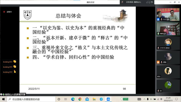Open Internet Explorer from the taskbar
181x102 pixels.
(101, 99)
